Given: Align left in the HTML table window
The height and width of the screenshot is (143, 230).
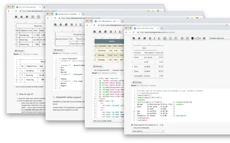Looking at the screenshot, I should pyautogui.click(x=95, y=31).
